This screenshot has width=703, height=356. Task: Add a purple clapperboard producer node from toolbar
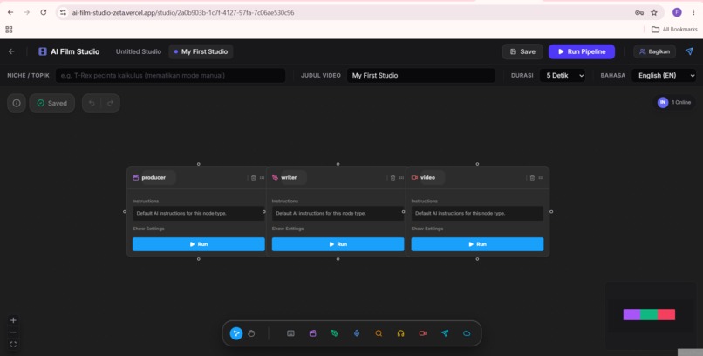(312, 333)
